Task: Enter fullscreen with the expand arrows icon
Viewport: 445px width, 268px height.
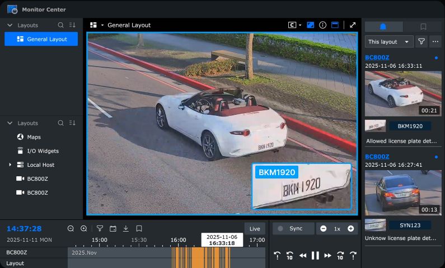Action: point(353,25)
